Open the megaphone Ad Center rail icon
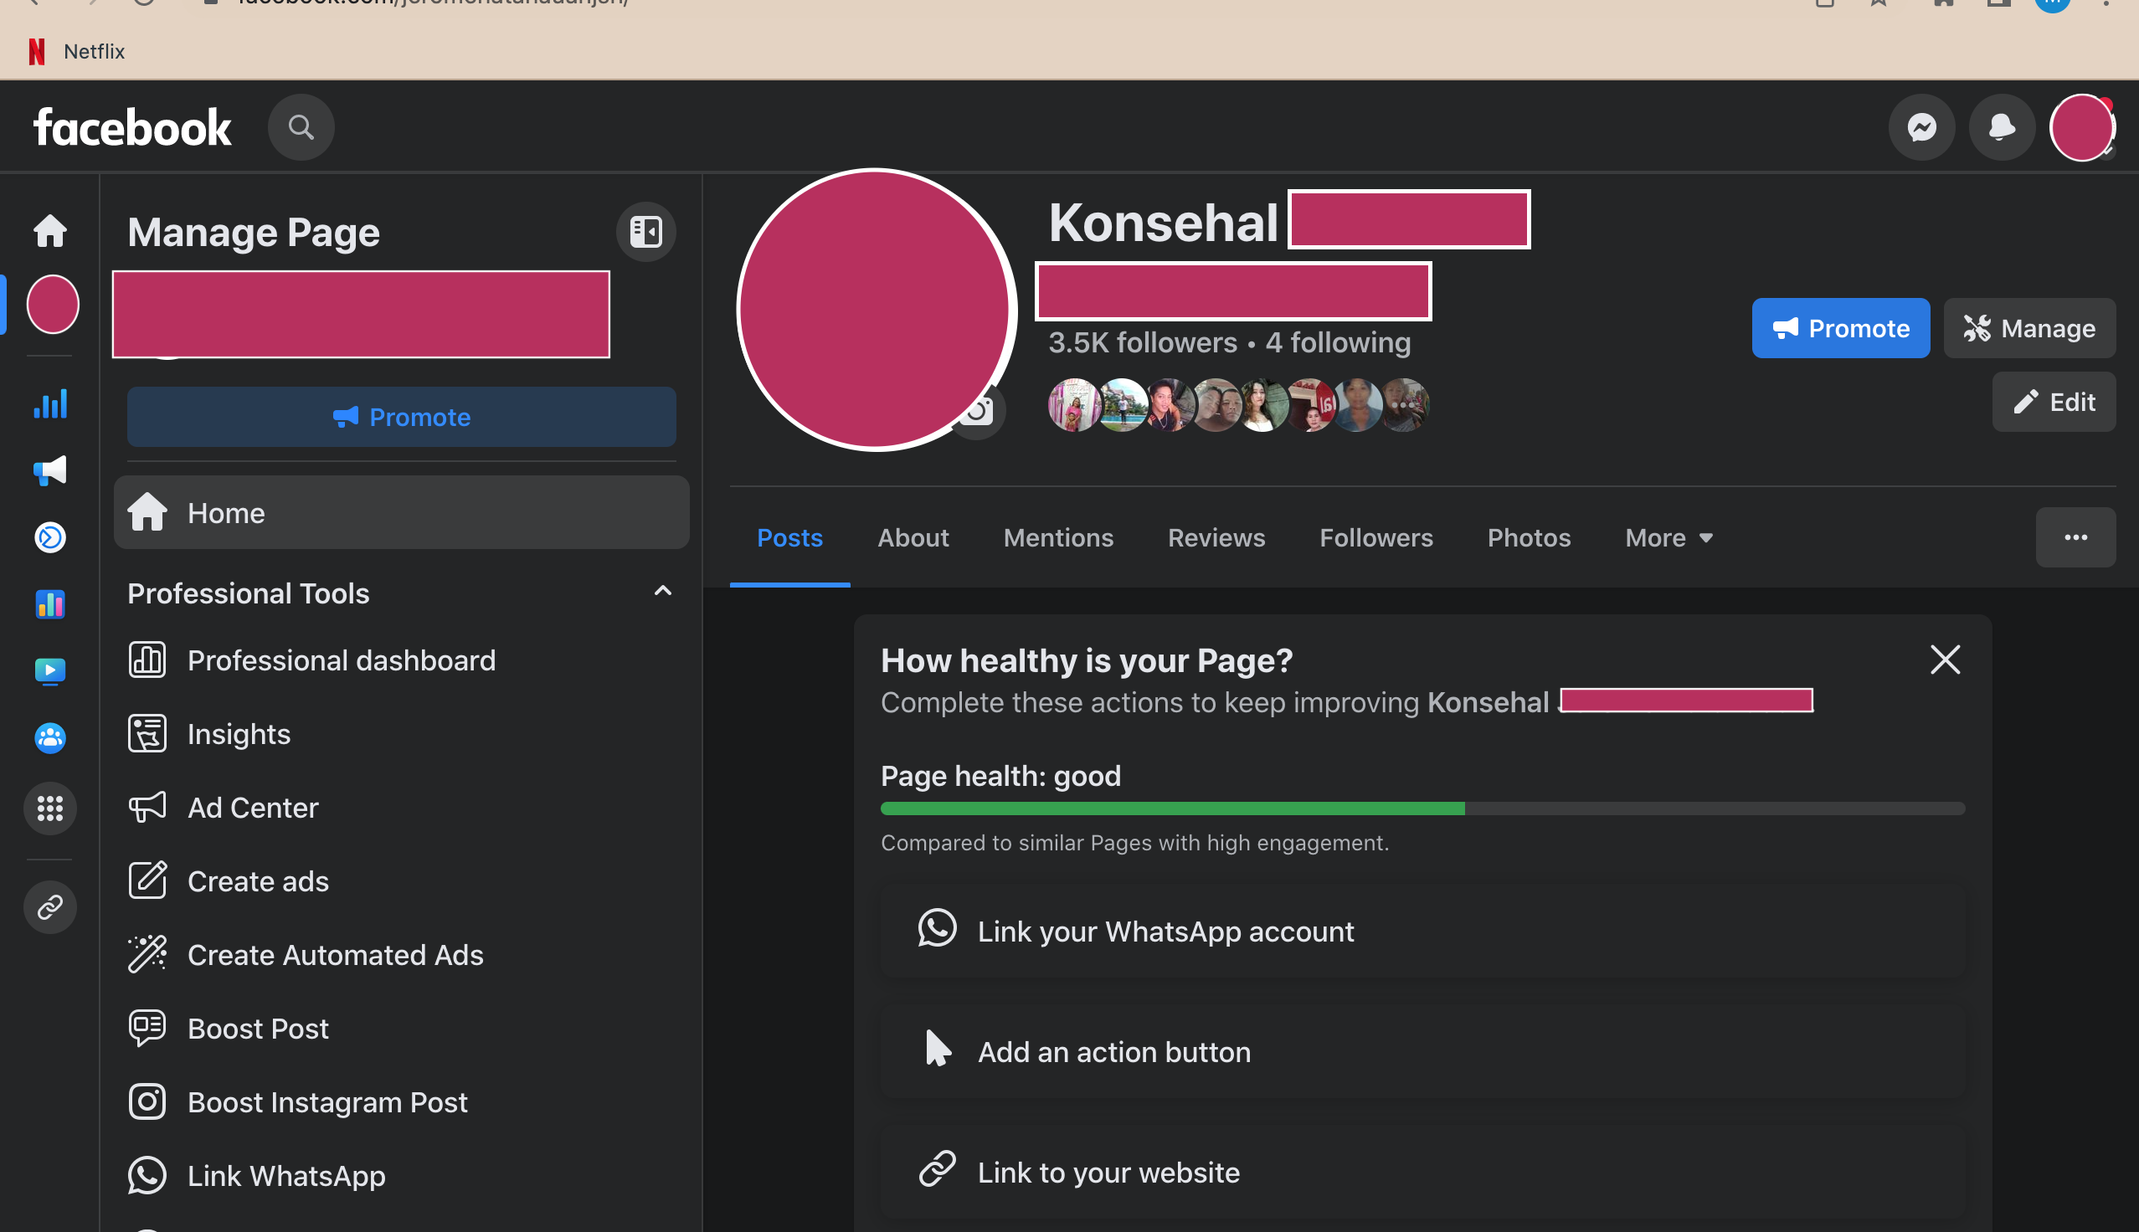 50,470
